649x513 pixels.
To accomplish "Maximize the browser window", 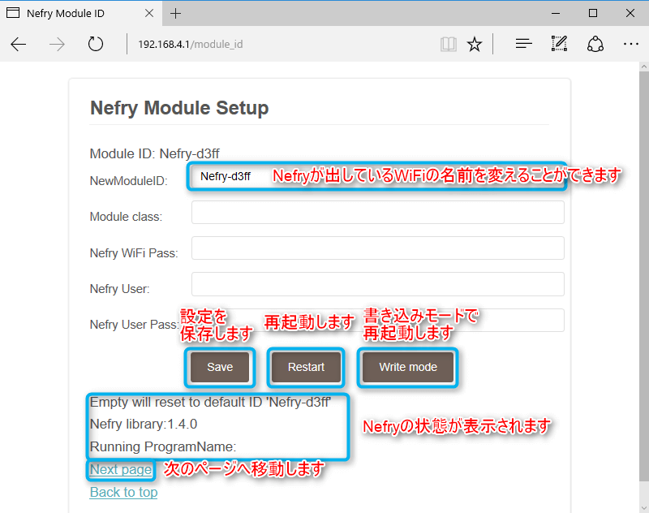I will 593,13.
